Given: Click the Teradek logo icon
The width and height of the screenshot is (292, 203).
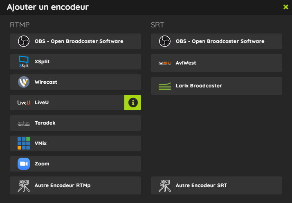Looking at the screenshot, I should 24,123.
